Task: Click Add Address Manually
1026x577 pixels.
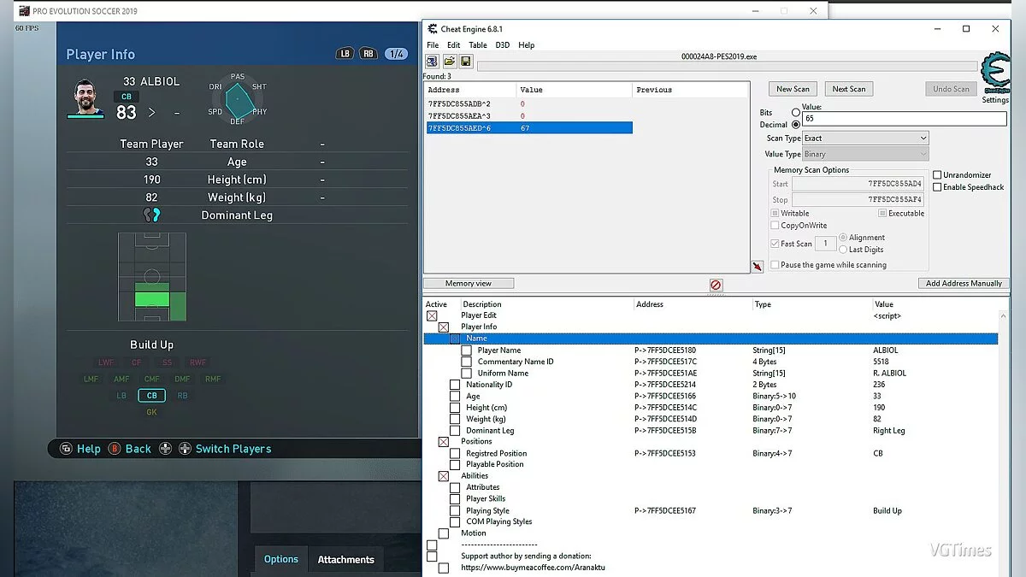Action: 964,283
